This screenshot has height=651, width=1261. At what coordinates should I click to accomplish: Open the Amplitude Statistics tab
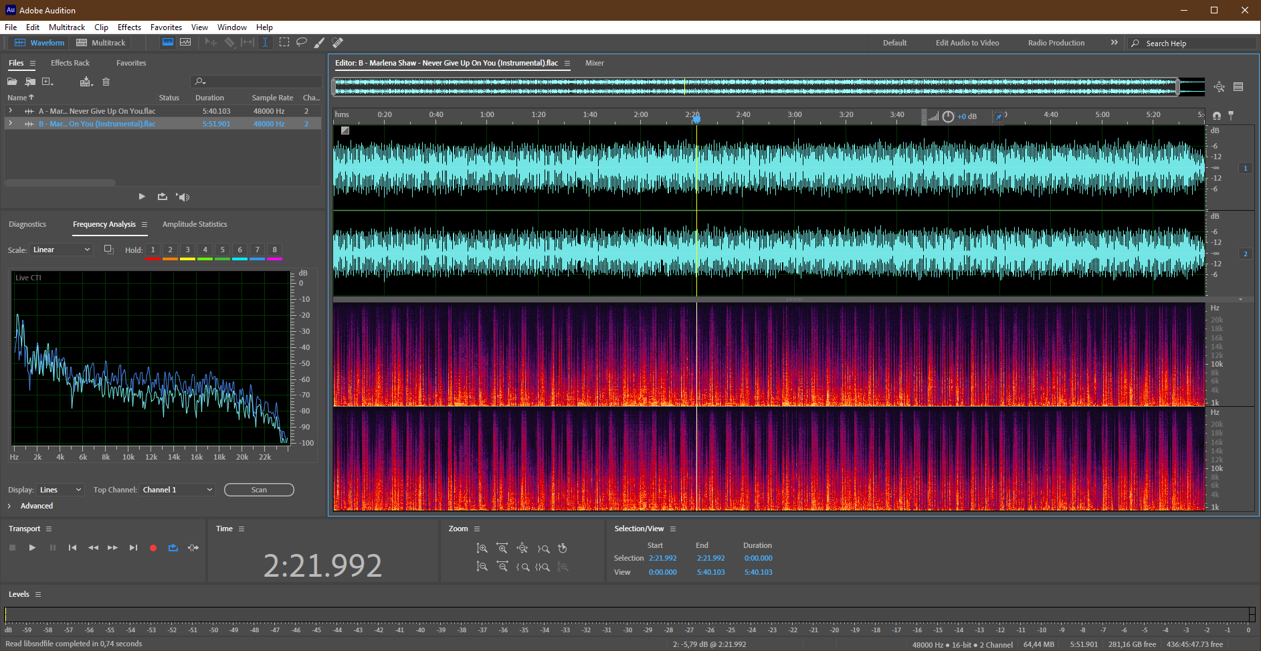pos(195,224)
